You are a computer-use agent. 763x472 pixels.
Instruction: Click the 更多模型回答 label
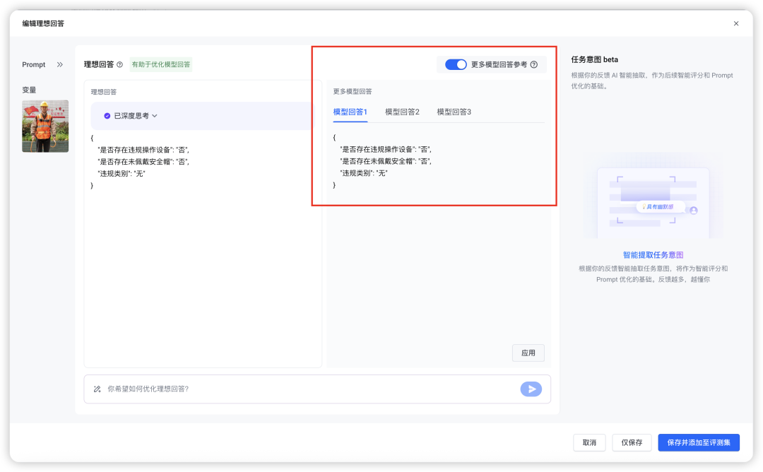(x=353, y=91)
